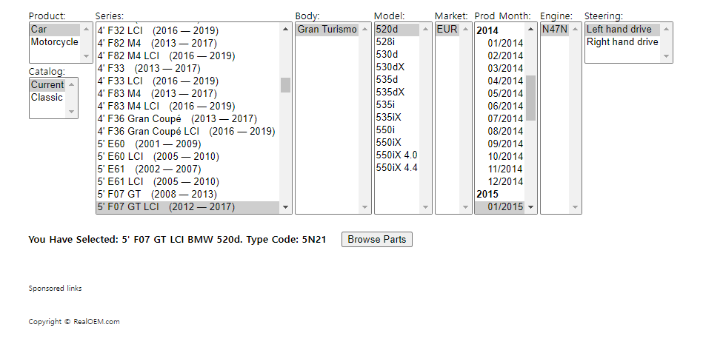Viewport: 723px width, 350px height.
Task: Select production month 09/2014
Action: pyautogui.click(x=500, y=144)
